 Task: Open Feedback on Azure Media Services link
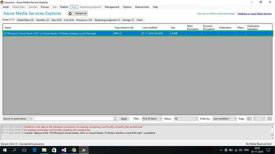[x=255, y=14]
